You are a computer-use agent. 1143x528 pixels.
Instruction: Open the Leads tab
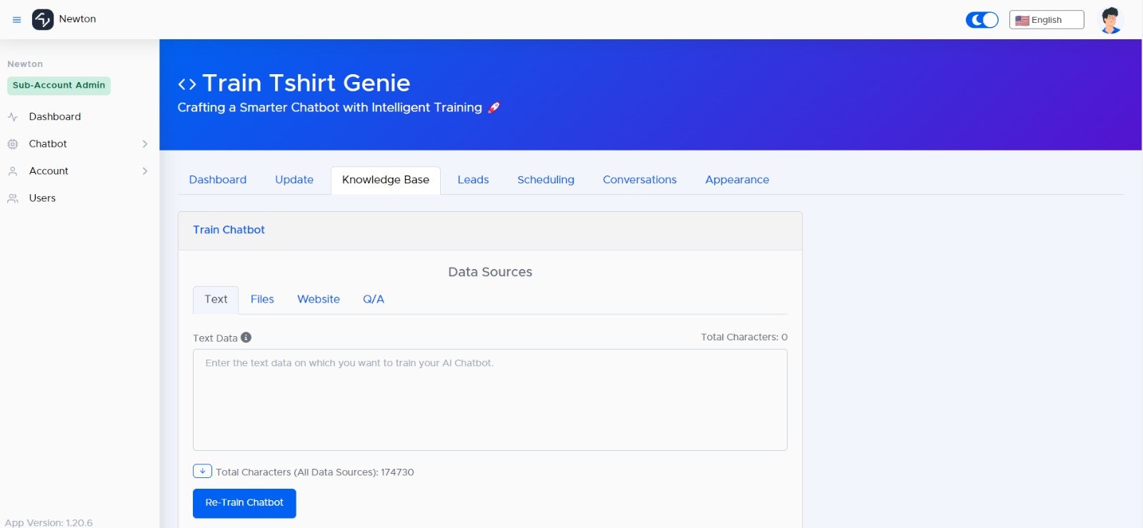click(473, 180)
